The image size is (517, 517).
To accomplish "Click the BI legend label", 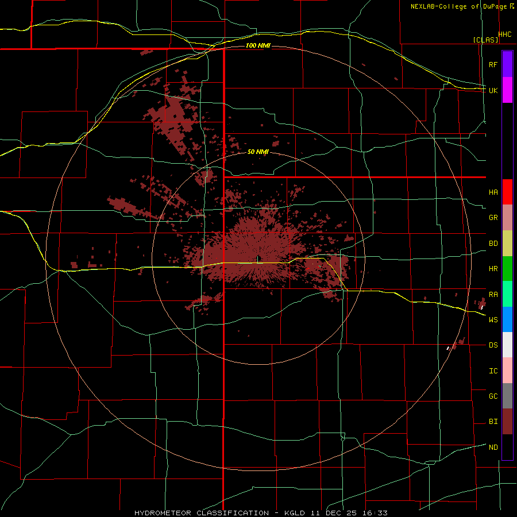I will tap(493, 422).
